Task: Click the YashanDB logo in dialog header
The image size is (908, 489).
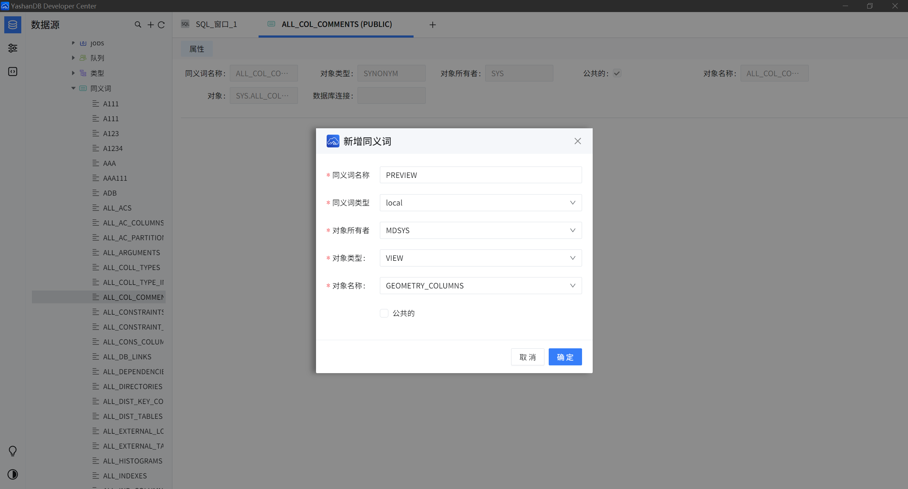Action: 333,141
